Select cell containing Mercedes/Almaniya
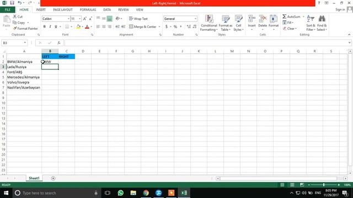The width and height of the screenshot is (353, 198). pyautogui.click(x=24, y=77)
